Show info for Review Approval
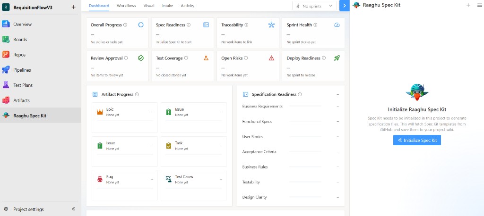Screen dimensions: 484x216 (126, 58)
